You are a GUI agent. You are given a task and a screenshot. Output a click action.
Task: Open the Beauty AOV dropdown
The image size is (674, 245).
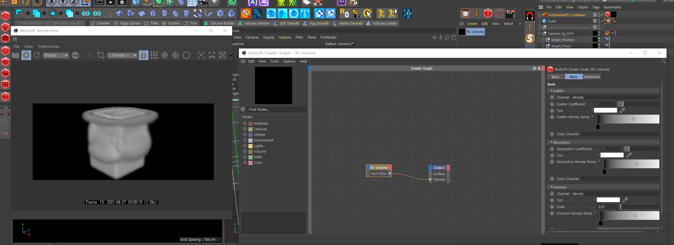(56, 55)
